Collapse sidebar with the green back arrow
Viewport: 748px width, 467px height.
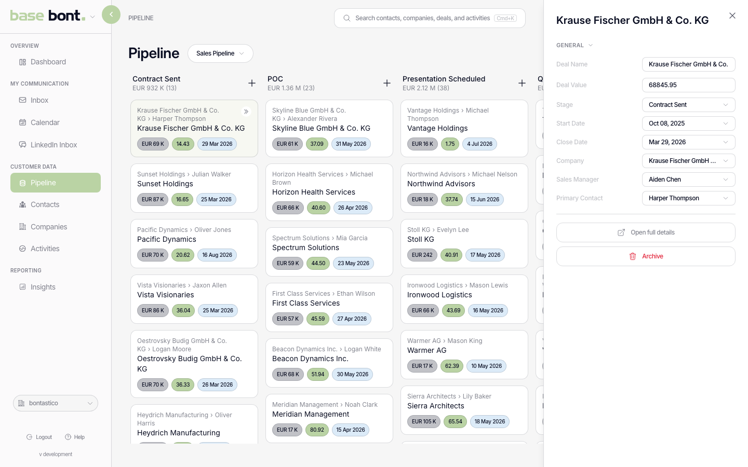point(111,15)
